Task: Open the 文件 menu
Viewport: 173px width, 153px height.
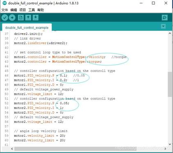Action: pos(5,10)
